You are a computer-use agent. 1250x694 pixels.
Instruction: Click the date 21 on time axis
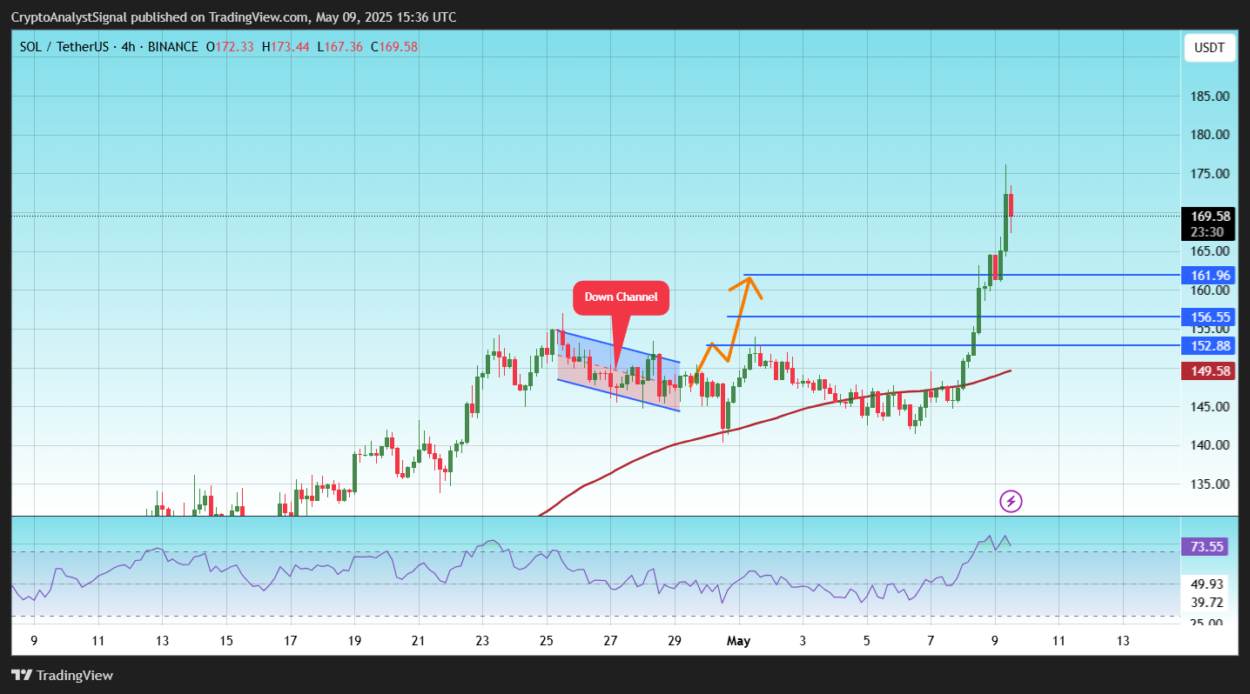418,641
